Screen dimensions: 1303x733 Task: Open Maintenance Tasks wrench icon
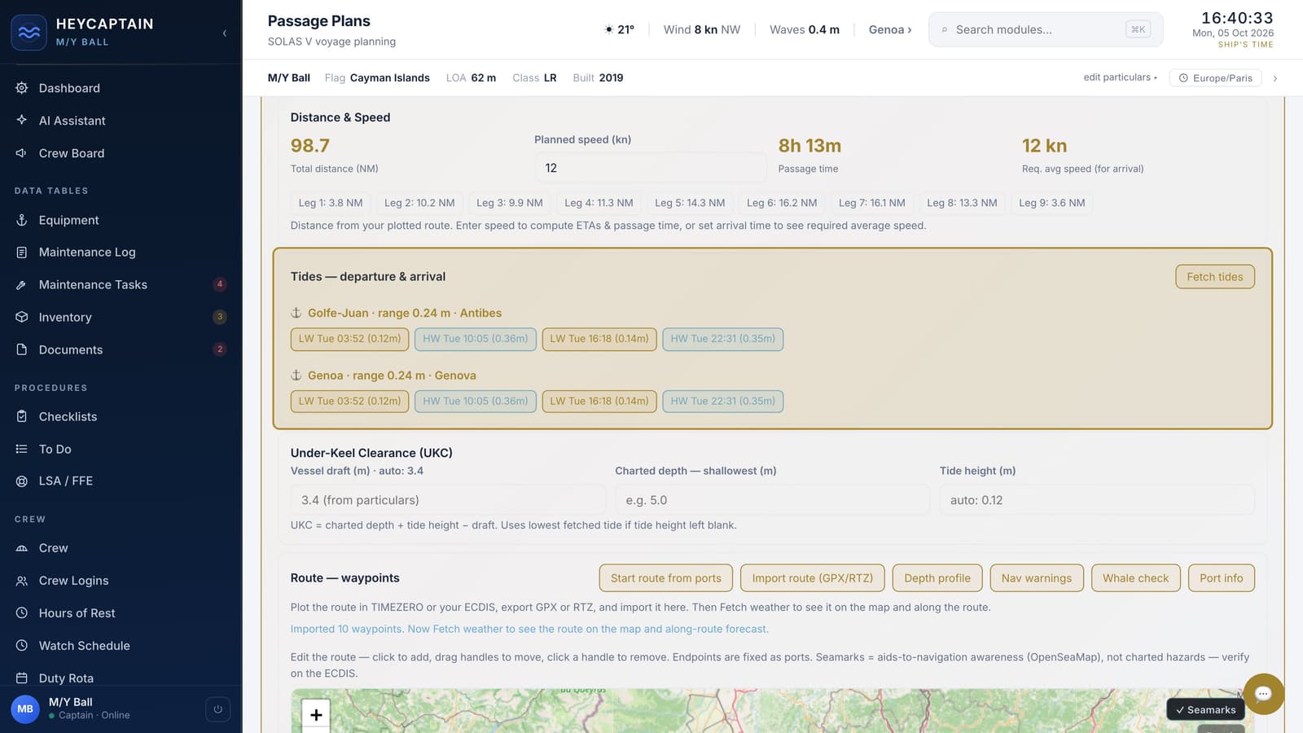pos(22,285)
